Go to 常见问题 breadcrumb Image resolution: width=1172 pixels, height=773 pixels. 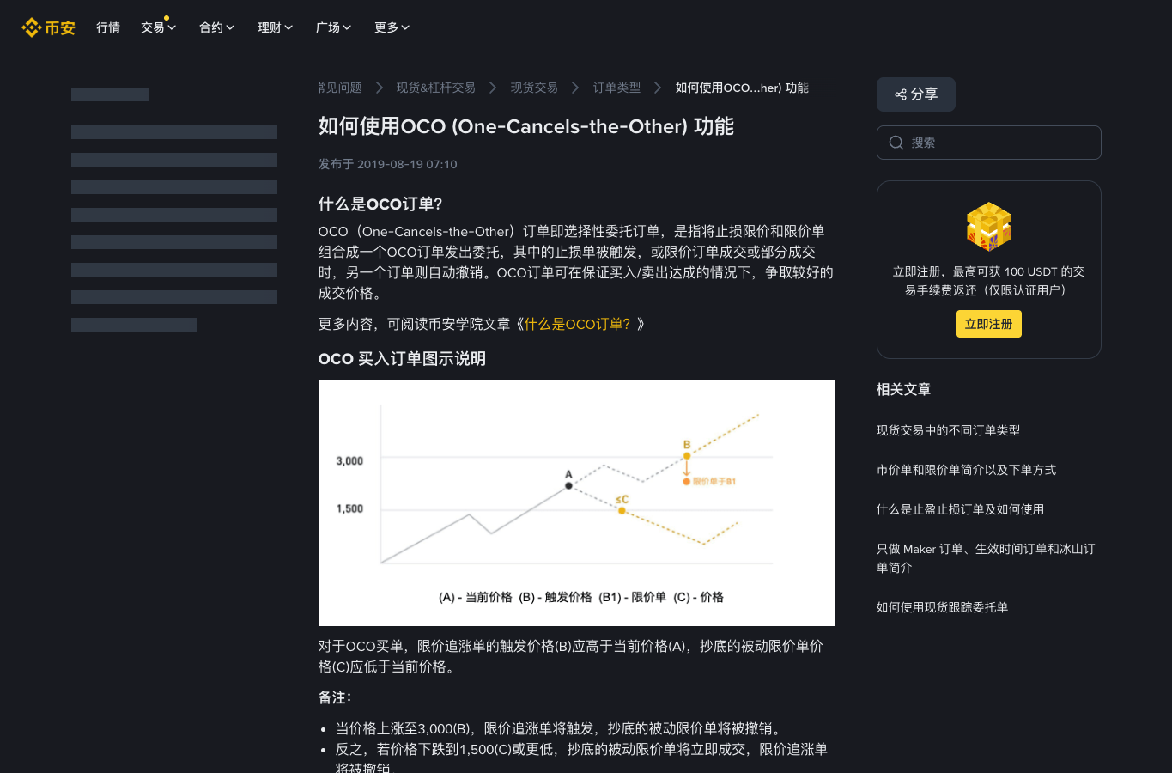click(340, 88)
